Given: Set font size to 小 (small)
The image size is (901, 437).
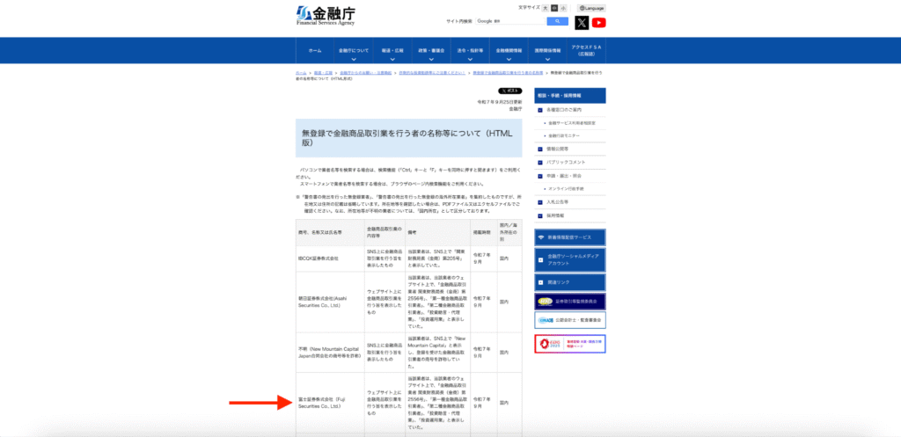Looking at the screenshot, I should [564, 8].
